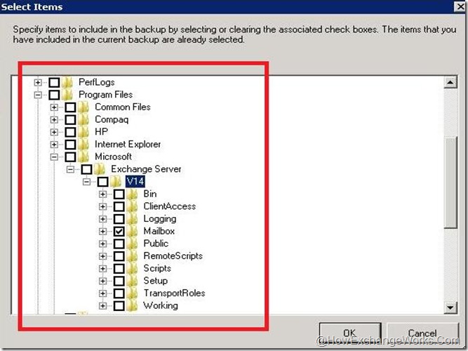Check the Scripts folder checkbox
468x351 pixels.
click(x=119, y=269)
